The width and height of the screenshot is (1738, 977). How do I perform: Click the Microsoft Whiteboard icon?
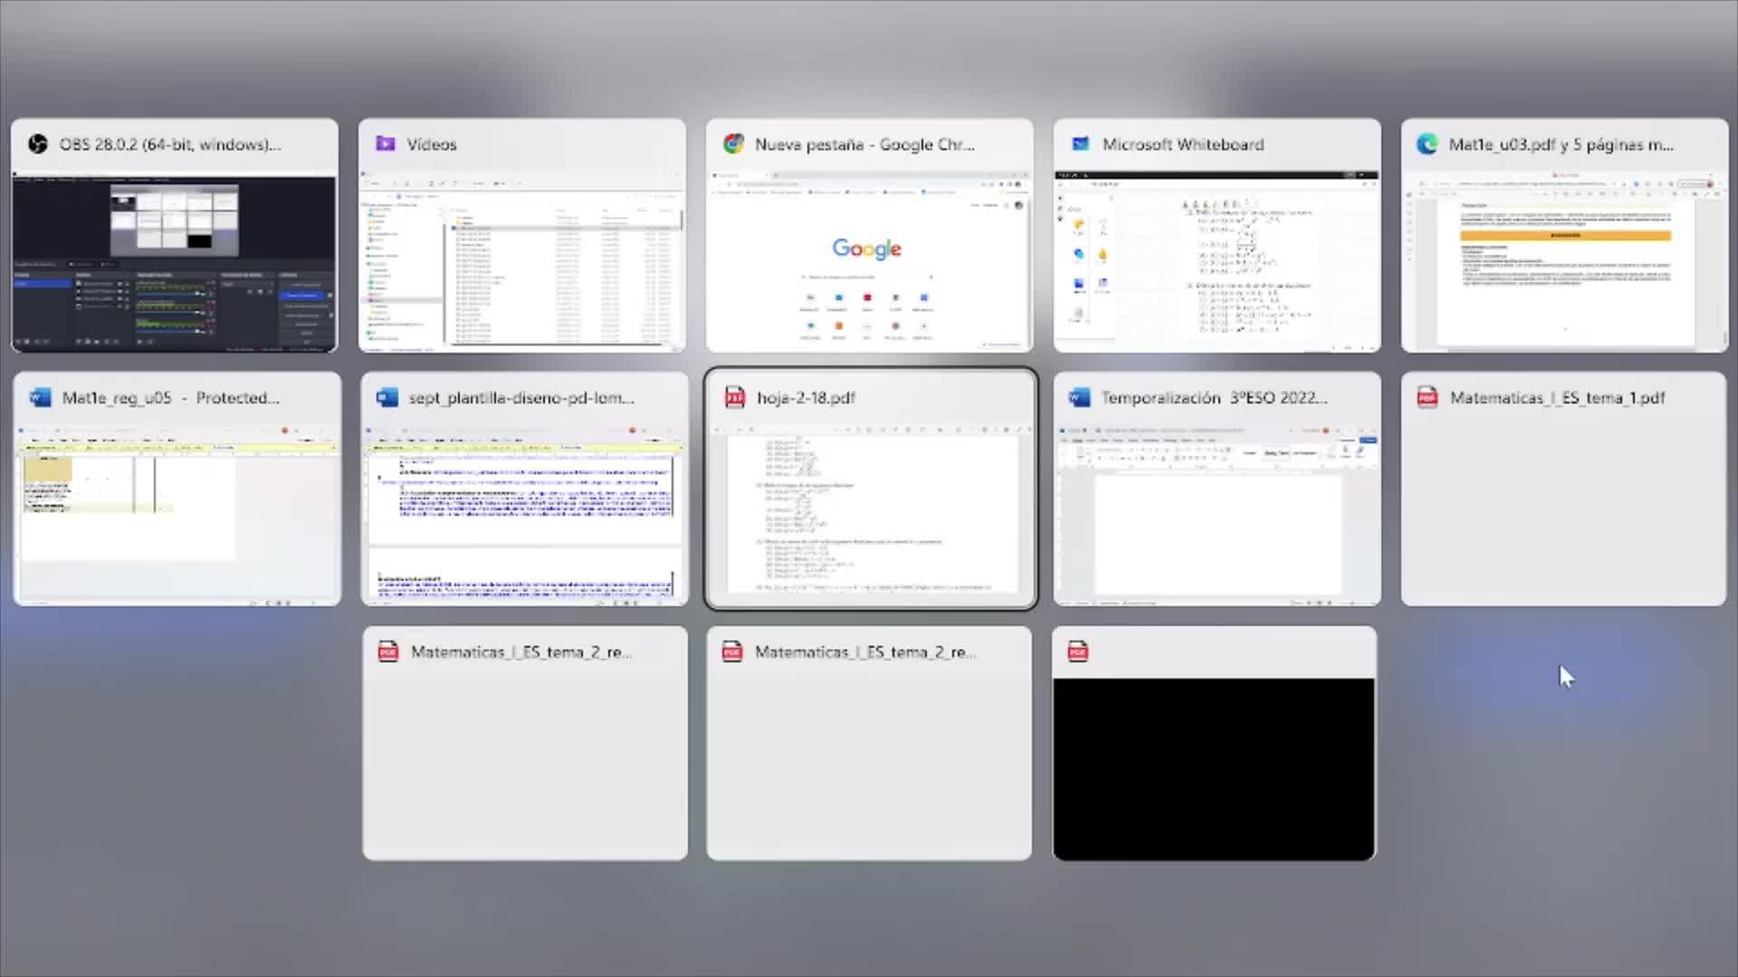(1080, 145)
